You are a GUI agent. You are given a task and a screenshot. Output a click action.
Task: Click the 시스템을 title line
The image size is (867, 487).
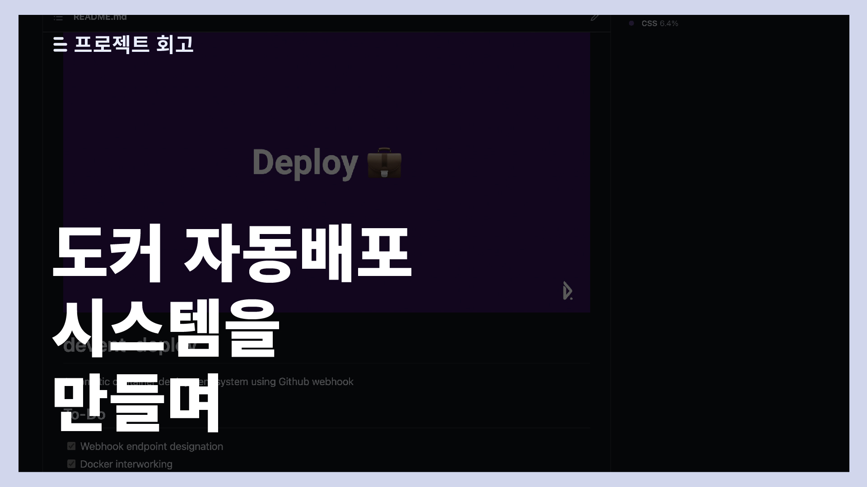click(165, 327)
